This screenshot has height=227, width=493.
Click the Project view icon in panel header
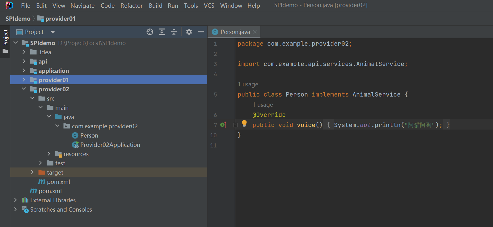click(x=19, y=32)
